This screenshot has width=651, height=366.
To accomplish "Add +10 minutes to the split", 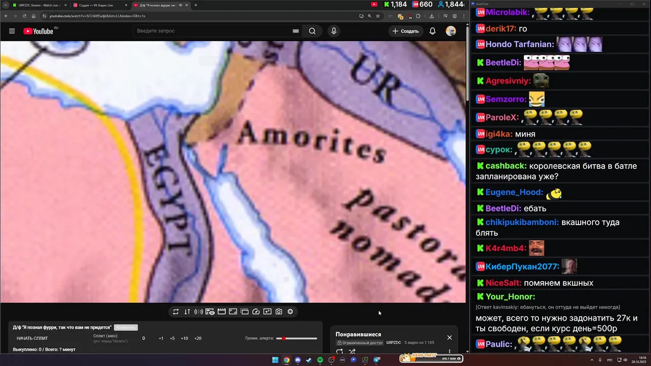I will click(x=185, y=339).
